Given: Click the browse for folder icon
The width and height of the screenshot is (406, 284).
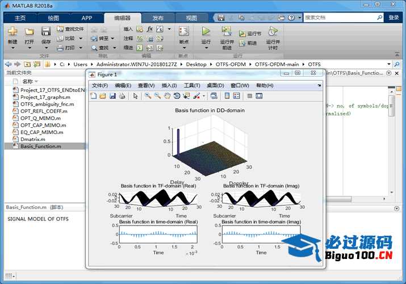Looking at the screenshot, I should (37, 64).
